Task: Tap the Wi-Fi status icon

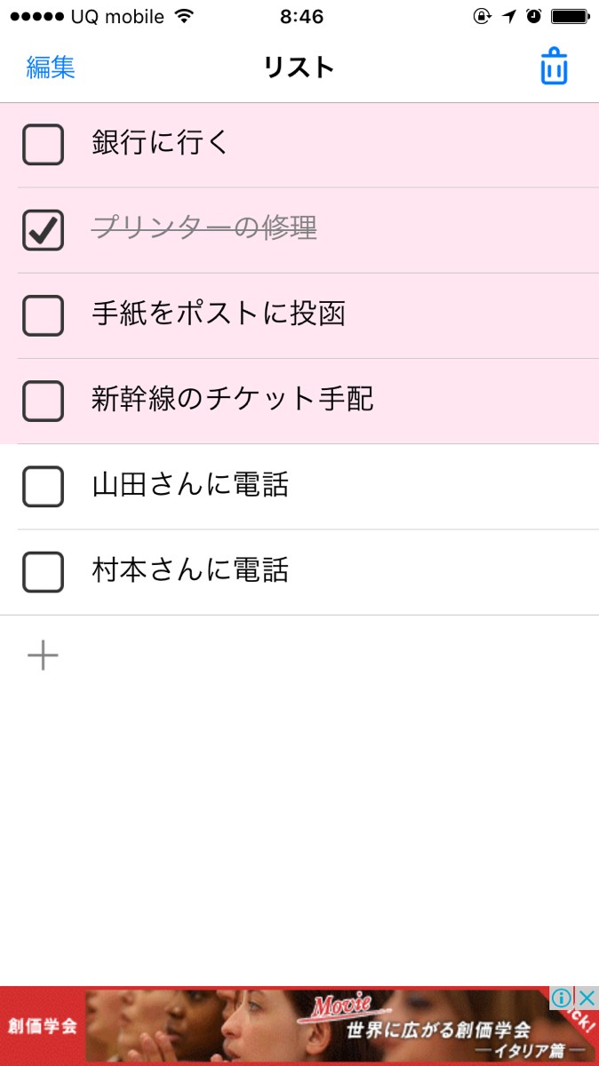Action: pyautogui.click(x=184, y=16)
